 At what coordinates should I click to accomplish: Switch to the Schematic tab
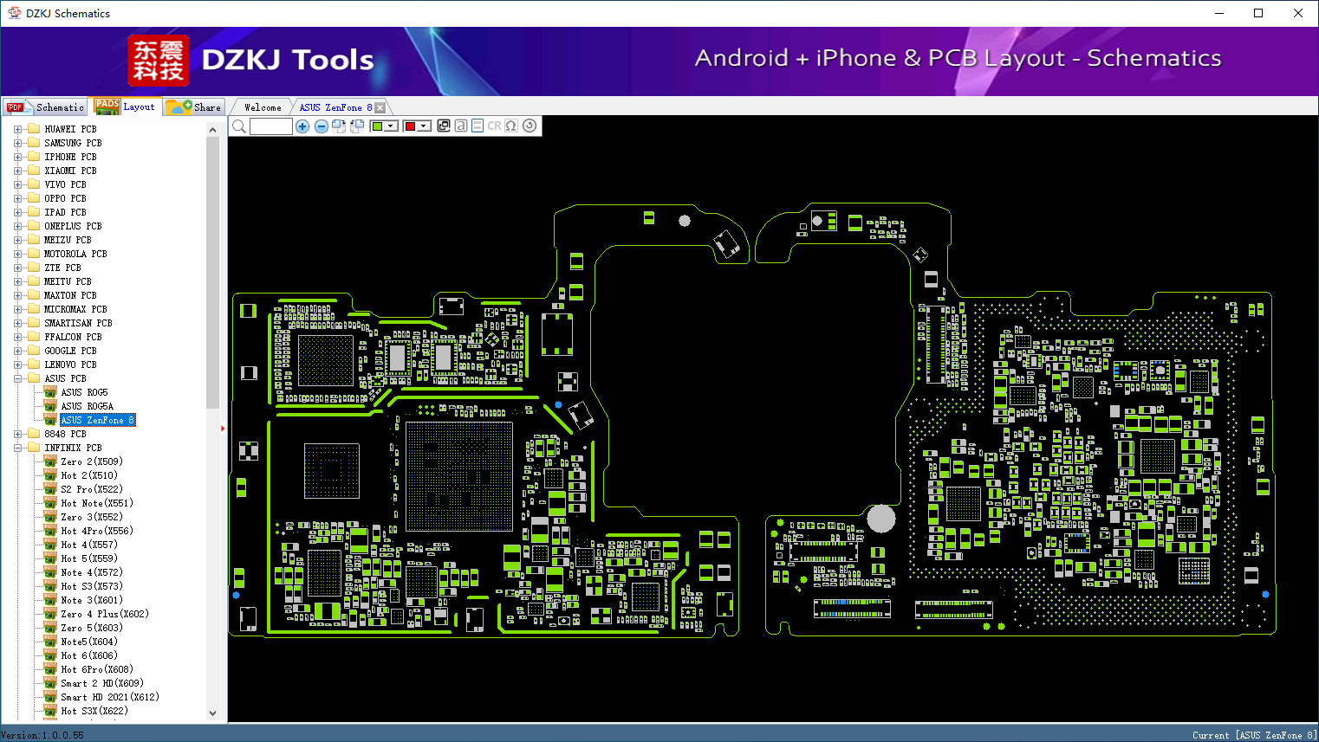[x=45, y=107]
